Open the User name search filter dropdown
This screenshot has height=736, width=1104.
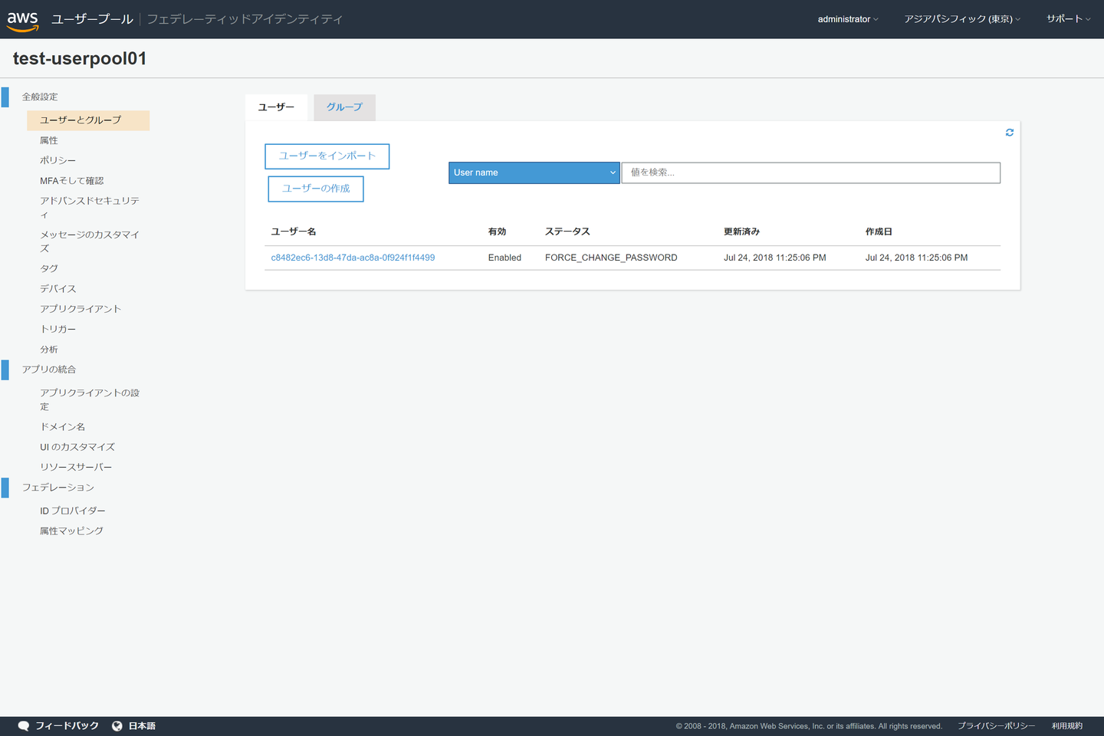pos(534,172)
